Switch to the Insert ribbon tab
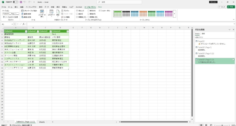This screenshot has height=126, width=236. click(16, 7)
